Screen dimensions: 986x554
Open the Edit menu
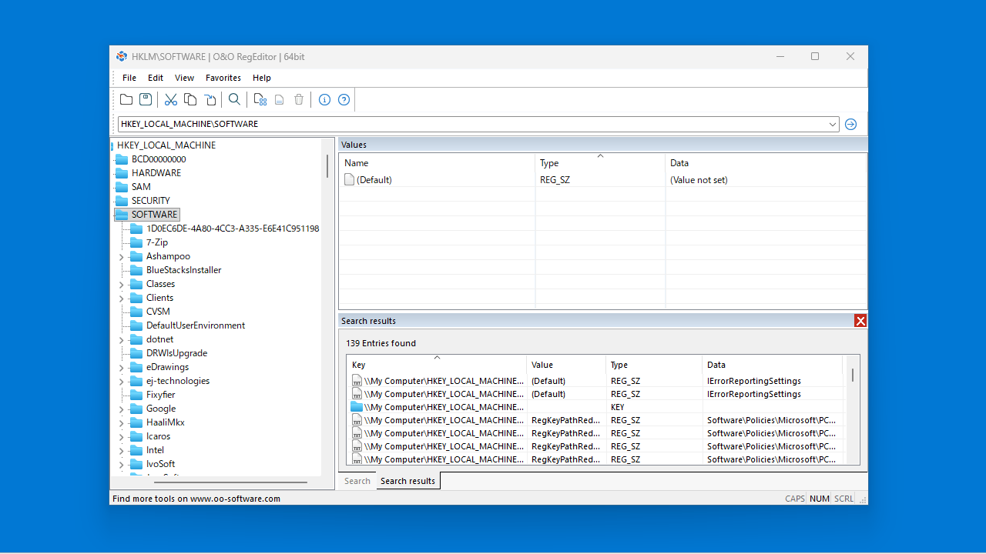click(156, 78)
